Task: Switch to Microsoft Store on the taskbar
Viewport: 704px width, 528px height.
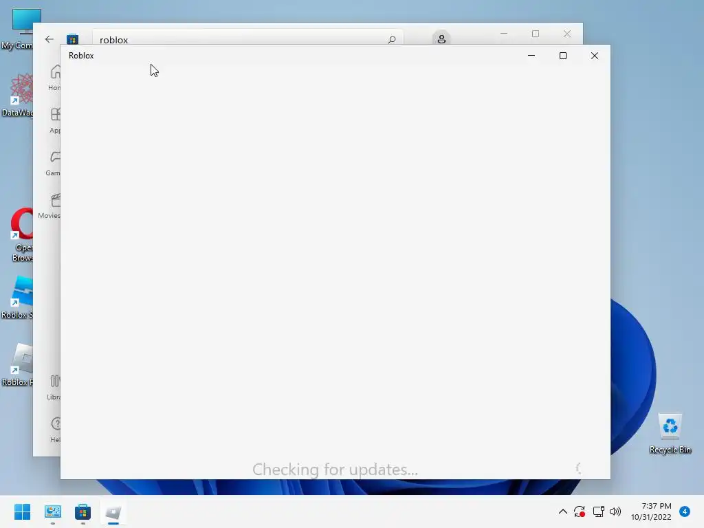Action: point(82,511)
